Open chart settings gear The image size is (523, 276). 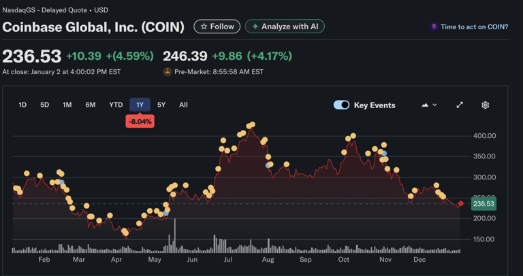pos(486,105)
